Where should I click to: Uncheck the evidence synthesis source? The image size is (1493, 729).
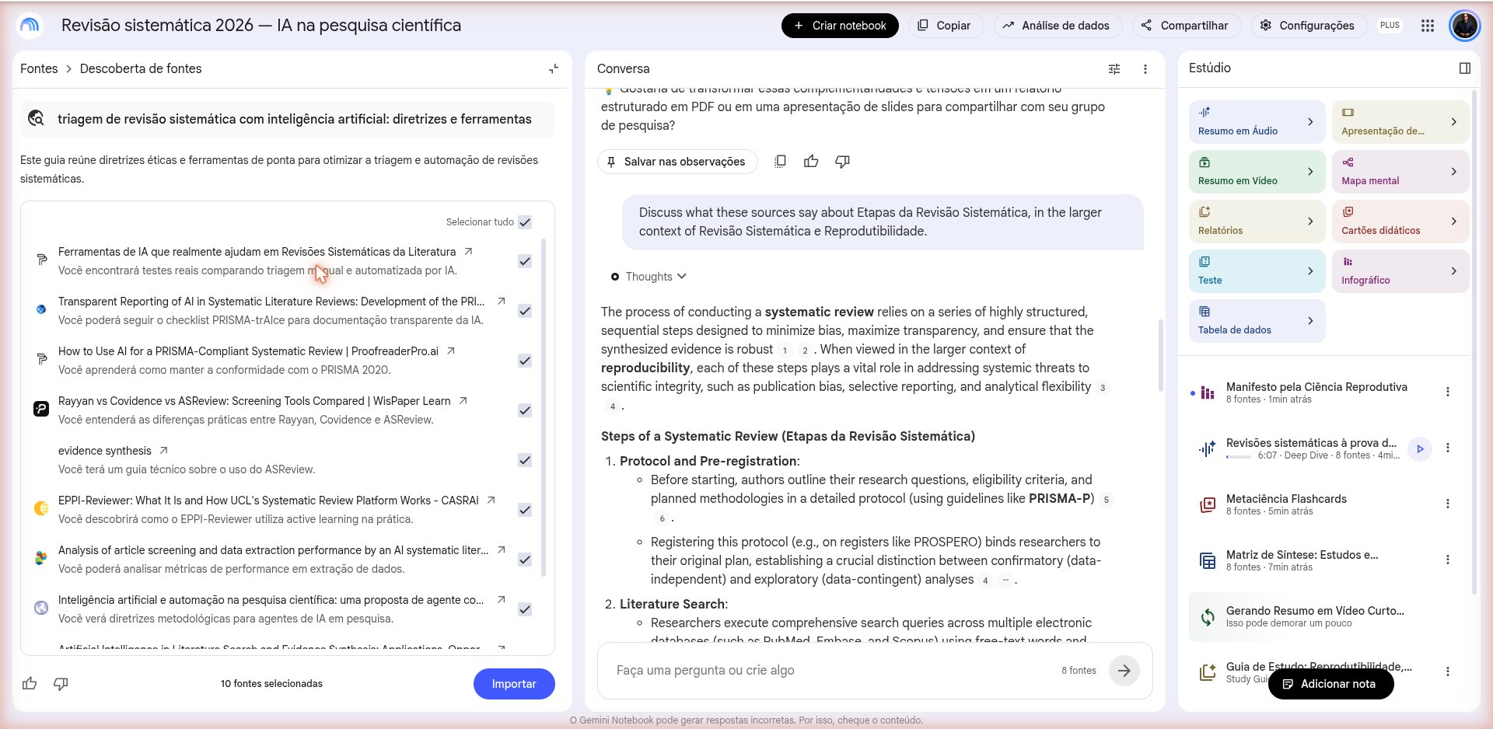click(525, 460)
